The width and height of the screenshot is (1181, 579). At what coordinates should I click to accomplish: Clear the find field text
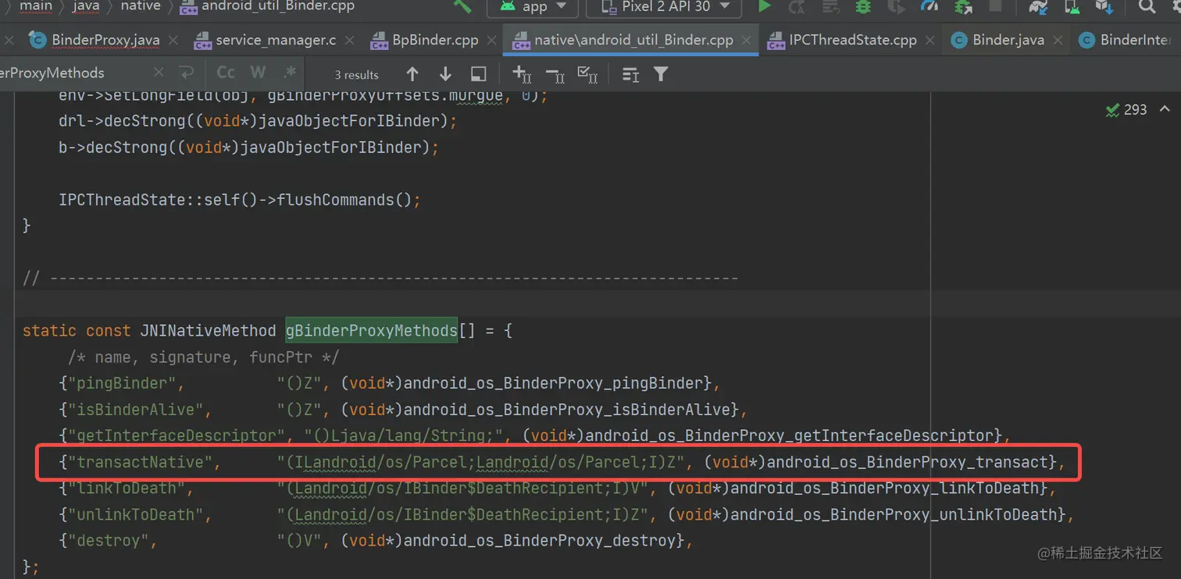click(x=159, y=73)
